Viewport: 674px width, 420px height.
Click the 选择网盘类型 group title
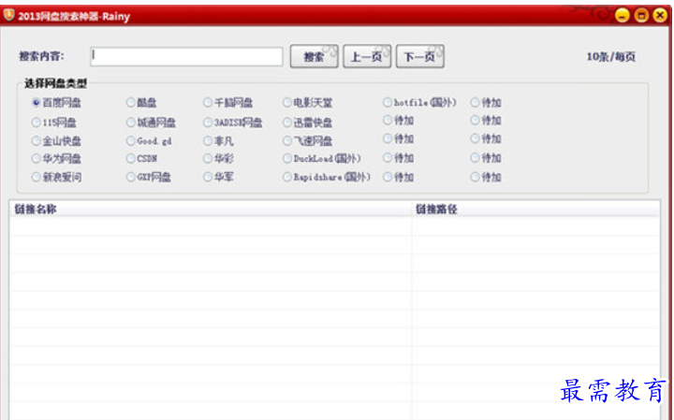[55, 83]
